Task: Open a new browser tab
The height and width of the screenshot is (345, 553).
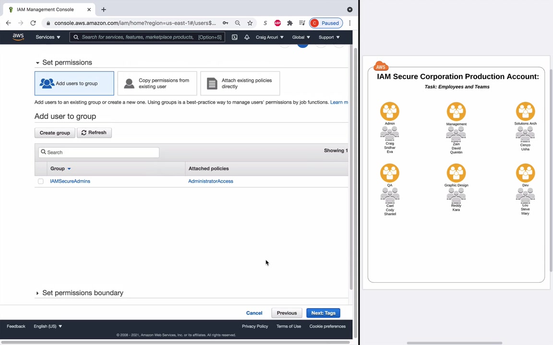Action: (x=103, y=10)
